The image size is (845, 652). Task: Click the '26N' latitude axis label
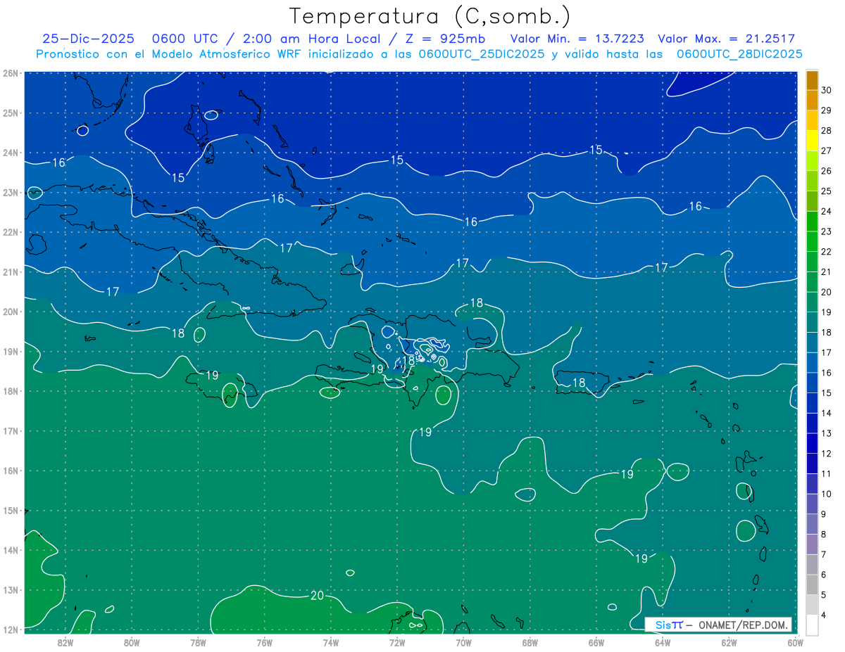(x=10, y=73)
